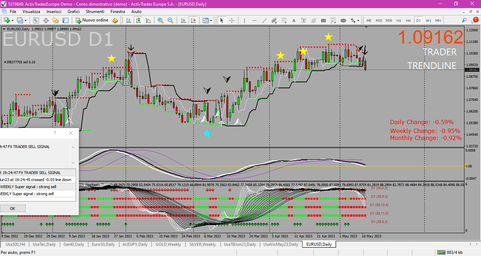Zoom in on the chart
The height and width of the screenshot is (256, 481).
click(161, 20)
